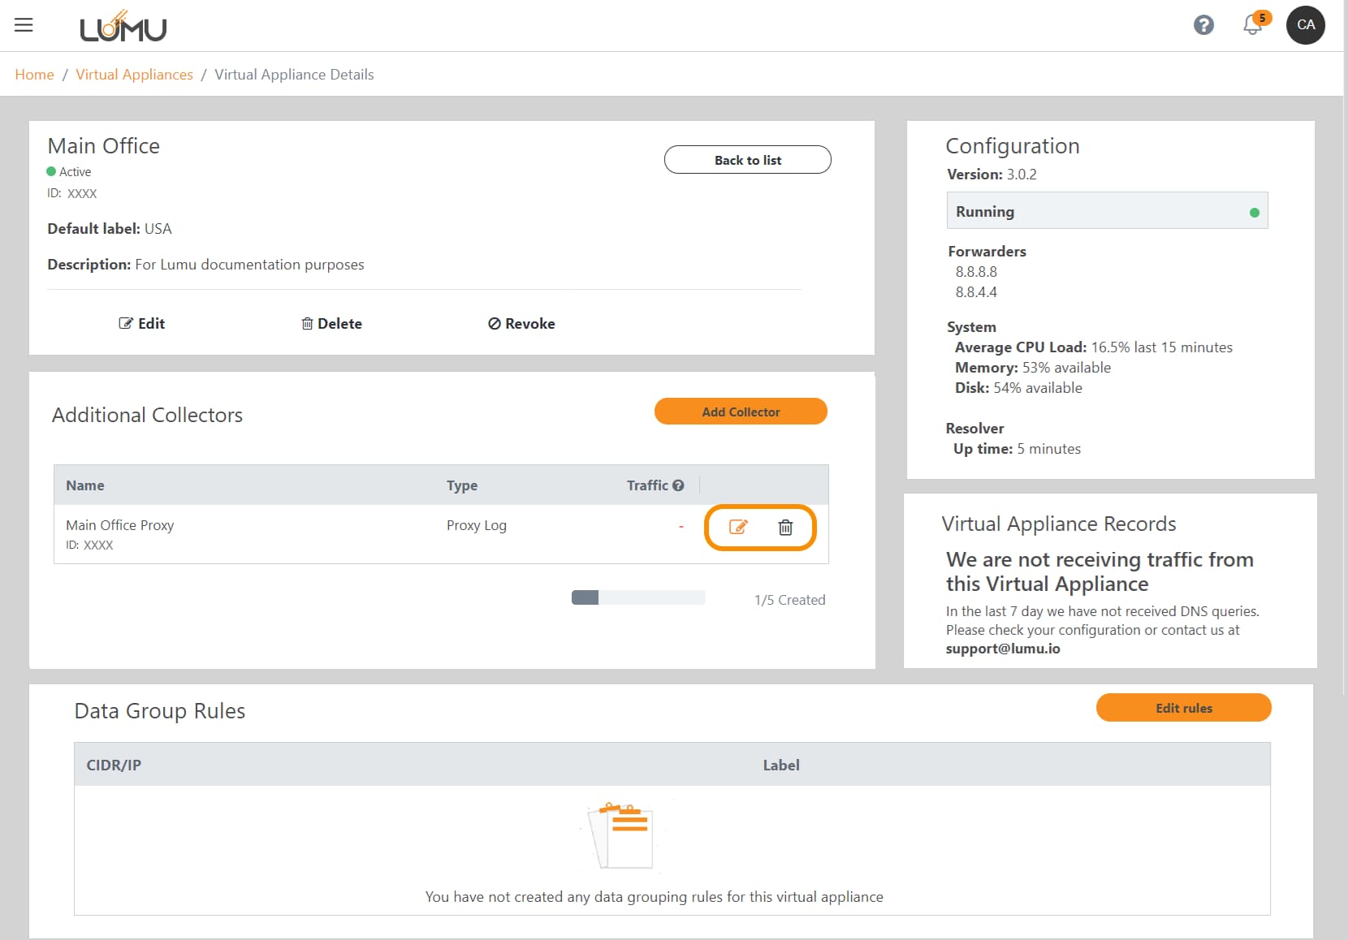The height and width of the screenshot is (940, 1348).
Task: Click the Back to list button
Action: [747, 160]
